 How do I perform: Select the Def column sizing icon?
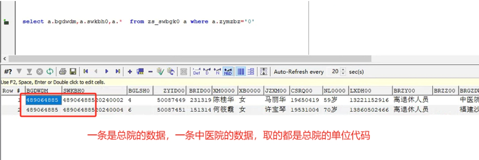coord(197,71)
